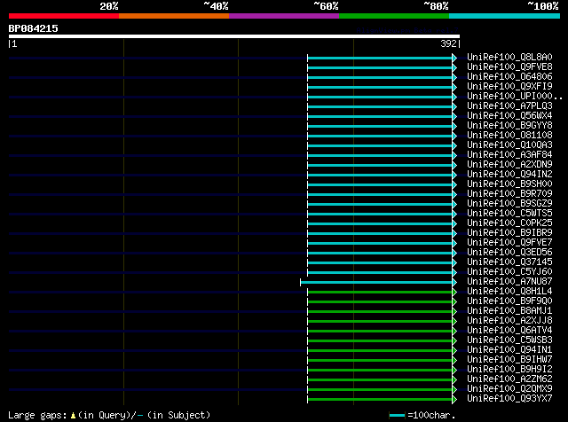The height and width of the screenshot is (422, 568).
Task: Select hit label UniRef100_Q8H1L4
Action: click(509, 292)
